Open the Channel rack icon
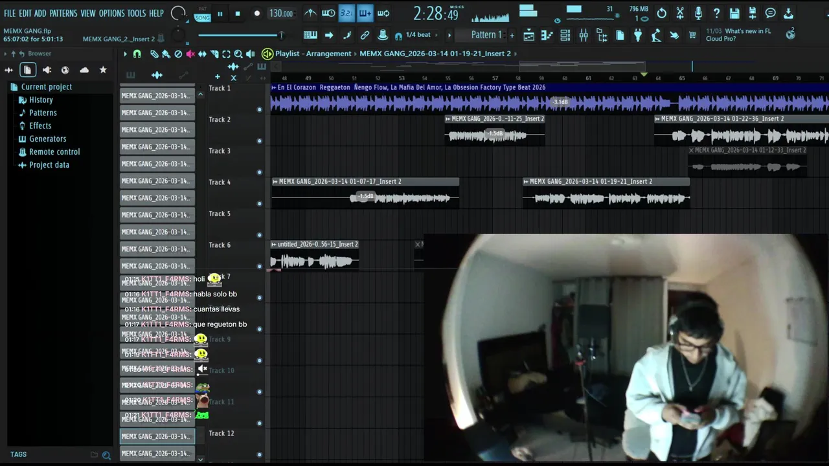 tap(565, 35)
